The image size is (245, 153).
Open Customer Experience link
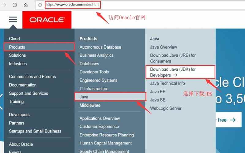tap(99, 127)
